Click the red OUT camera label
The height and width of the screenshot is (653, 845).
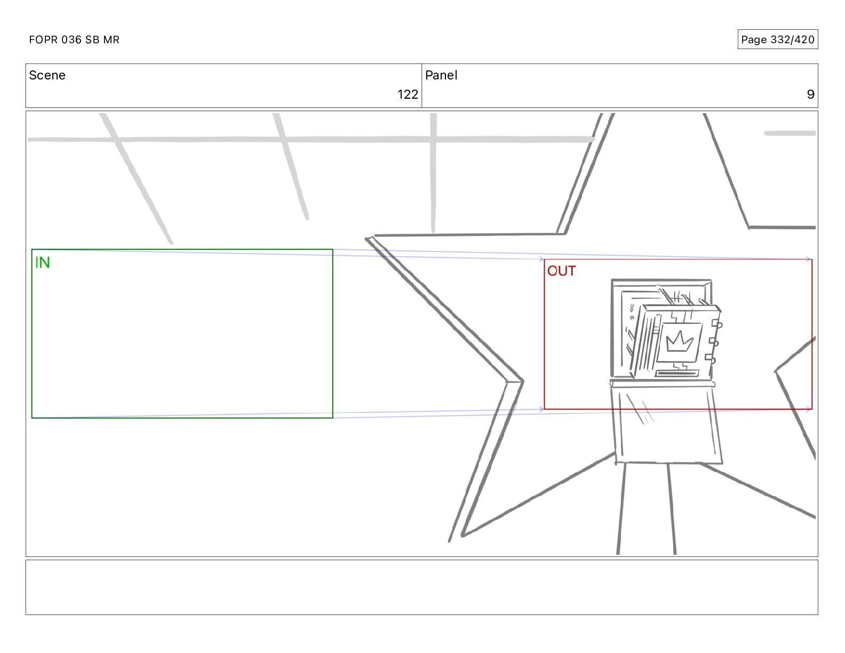click(x=561, y=271)
